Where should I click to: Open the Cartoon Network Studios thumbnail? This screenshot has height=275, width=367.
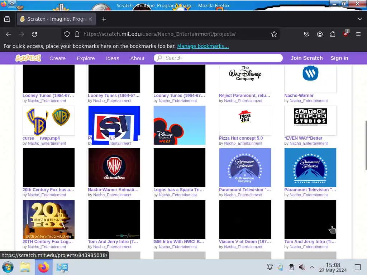pos(310,121)
